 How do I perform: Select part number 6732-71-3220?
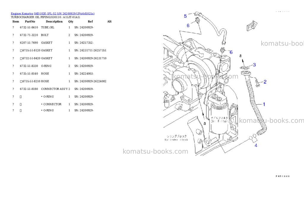(29, 35)
